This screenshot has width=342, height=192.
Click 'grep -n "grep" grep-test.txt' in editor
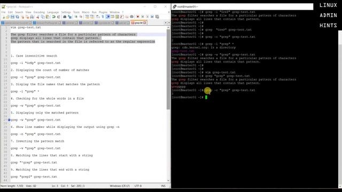pos(36,134)
